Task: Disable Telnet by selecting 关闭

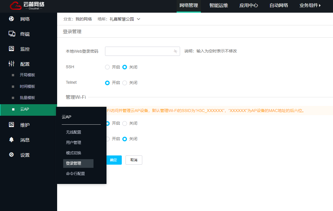Action: coord(125,83)
